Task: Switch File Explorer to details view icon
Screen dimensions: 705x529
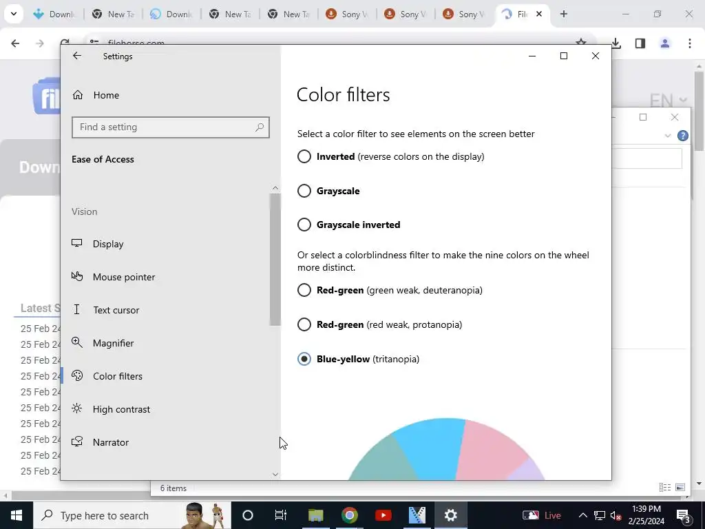Action: (665, 487)
